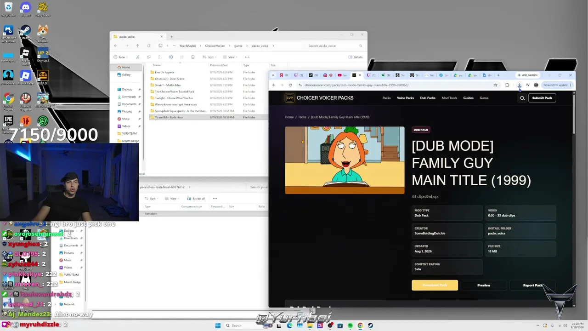
Task: Click the CVP logo icon
Action: click(x=289, y=98)
